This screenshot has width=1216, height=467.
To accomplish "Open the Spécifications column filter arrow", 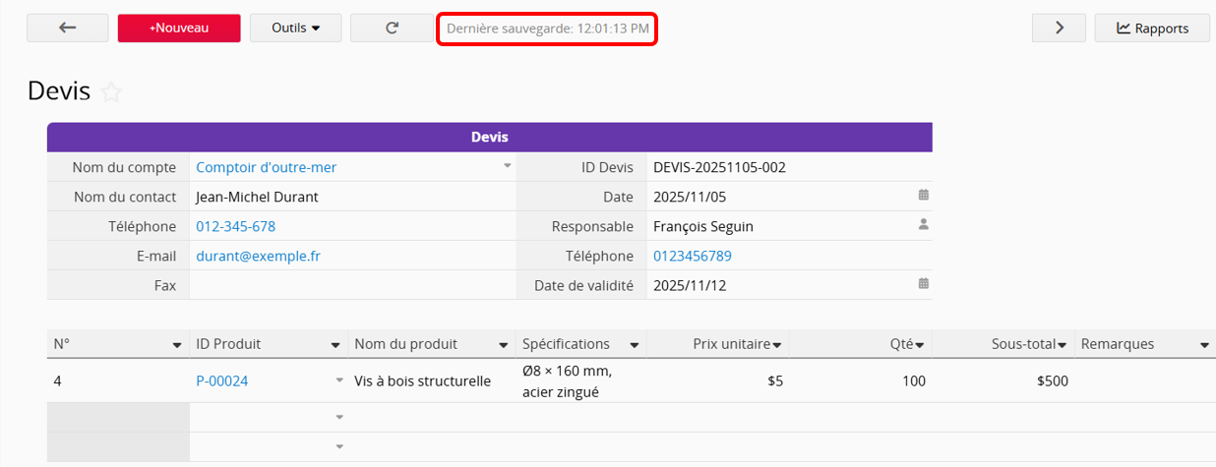I will (x=635, y=345).
